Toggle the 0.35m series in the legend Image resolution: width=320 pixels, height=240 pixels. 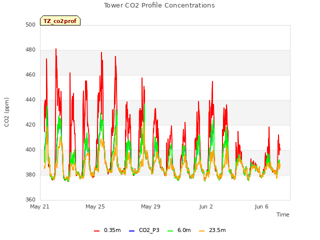pos(107,230)
